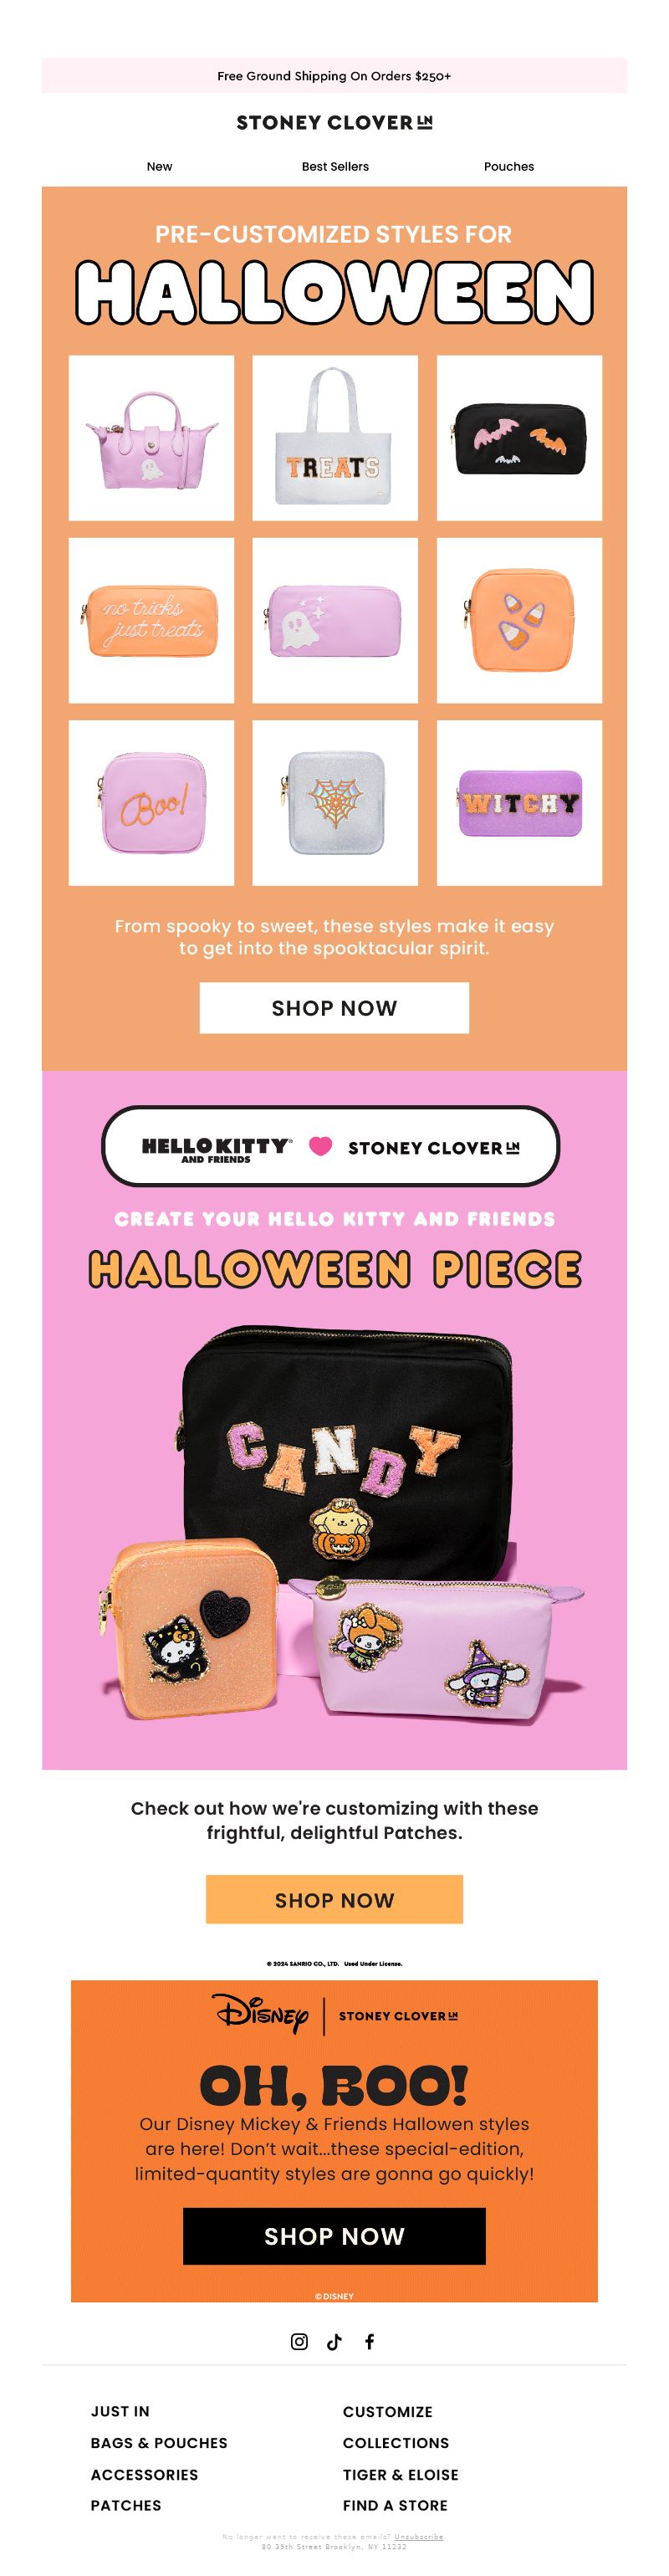Select the Best Sellers navigation item
669x2576 pixels.
(335, 166)
